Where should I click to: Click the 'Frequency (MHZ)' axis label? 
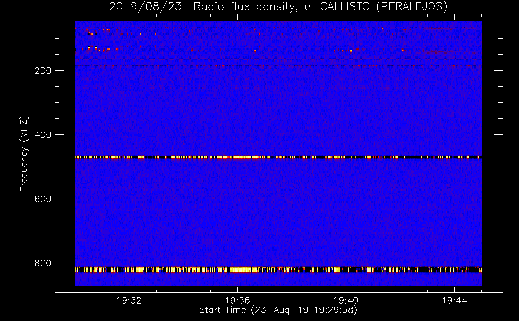click(24, 154)
